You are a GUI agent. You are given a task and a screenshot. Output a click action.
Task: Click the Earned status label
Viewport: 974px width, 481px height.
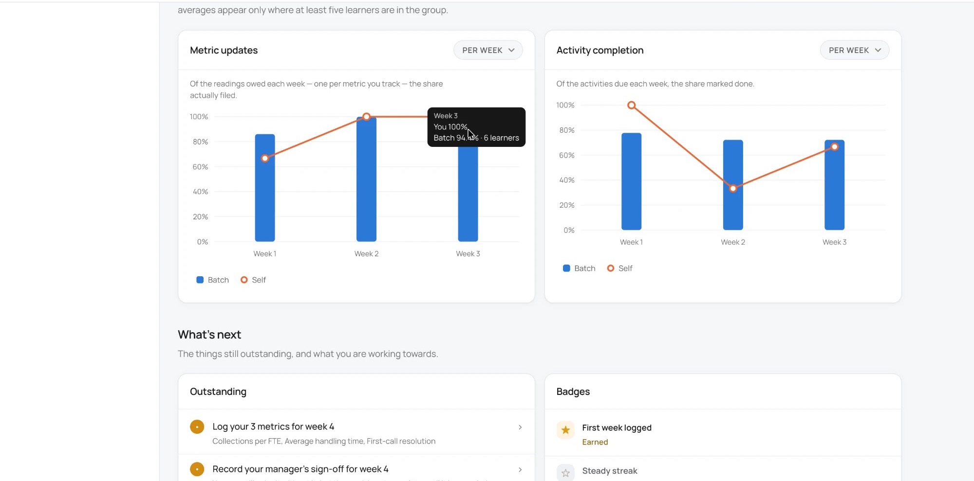pos(595,442)
